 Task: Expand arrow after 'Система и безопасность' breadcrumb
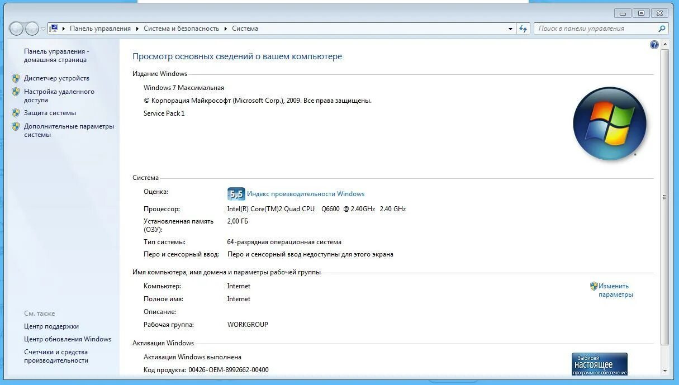(226, 28)
